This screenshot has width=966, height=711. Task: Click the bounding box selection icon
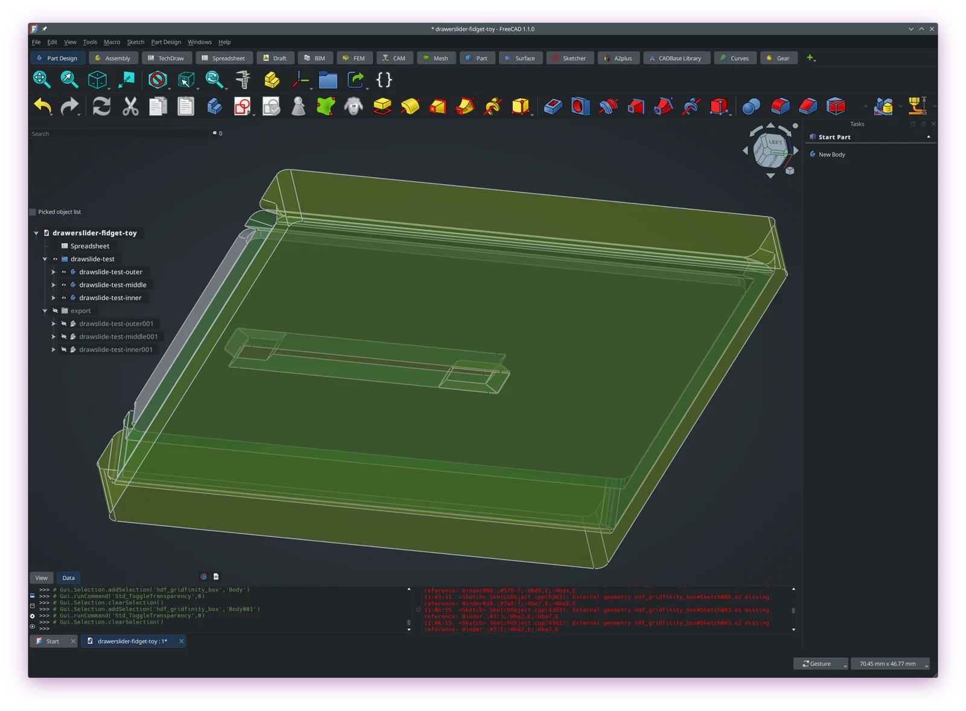click(186, 80)
